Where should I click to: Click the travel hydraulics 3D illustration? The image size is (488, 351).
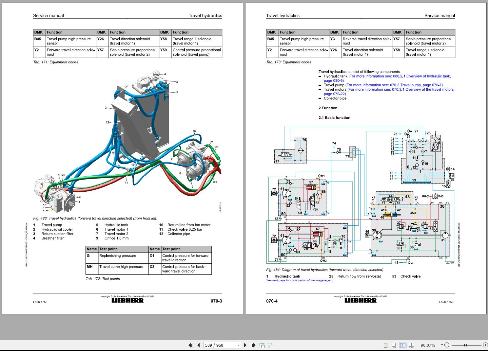128,141
